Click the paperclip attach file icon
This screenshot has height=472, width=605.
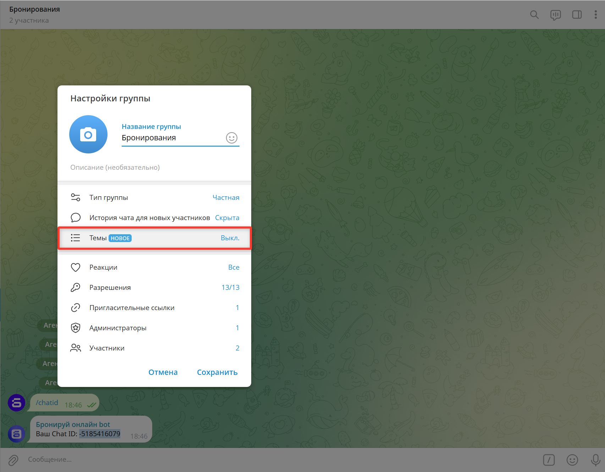tap(13, 460)
